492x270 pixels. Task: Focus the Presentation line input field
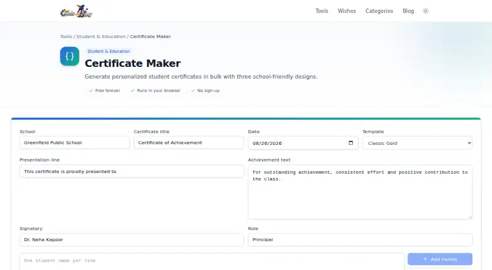click(132, 171)
